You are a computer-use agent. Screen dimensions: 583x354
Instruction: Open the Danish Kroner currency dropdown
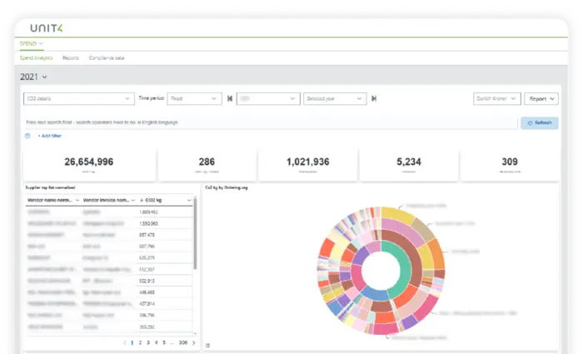[x=496, y=98]
